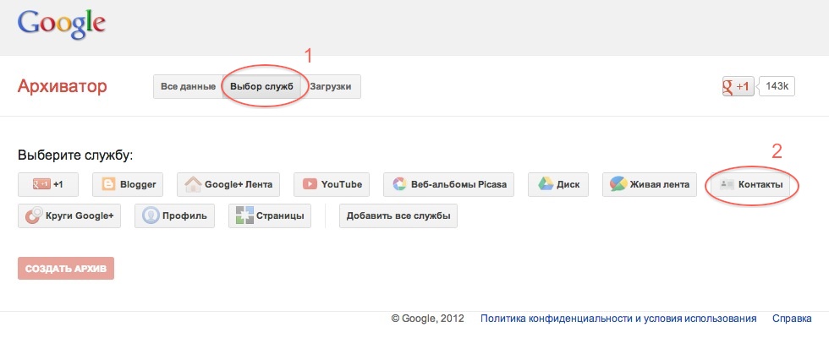Click the Google logo
Viewport: 829px width, 338px height.
61,26
